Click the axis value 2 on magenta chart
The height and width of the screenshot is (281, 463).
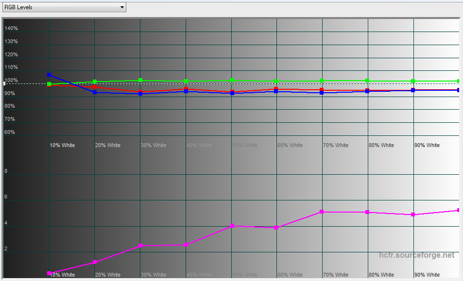coord(6,248)
